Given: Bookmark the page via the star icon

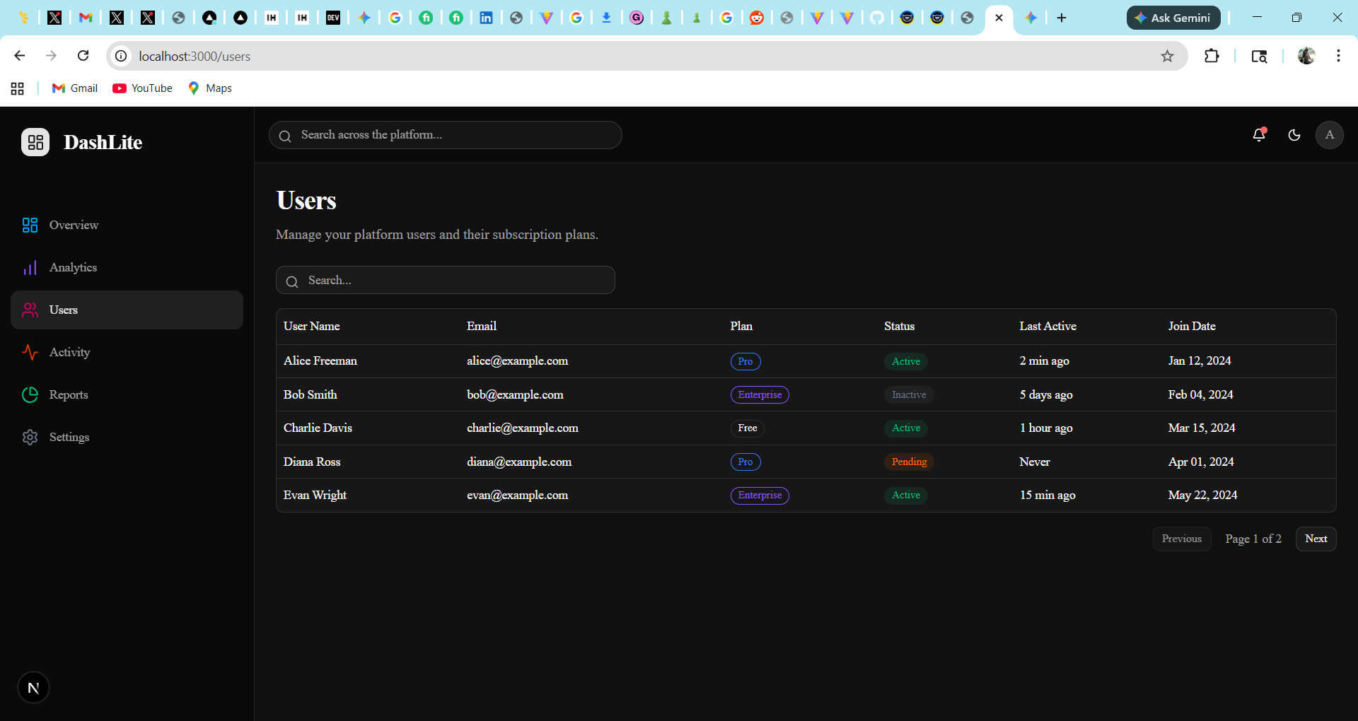Looking at the screenshot, I should (1168, 56).
